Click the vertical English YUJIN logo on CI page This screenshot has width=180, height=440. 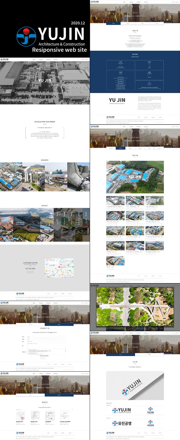[x=150, y=410]
